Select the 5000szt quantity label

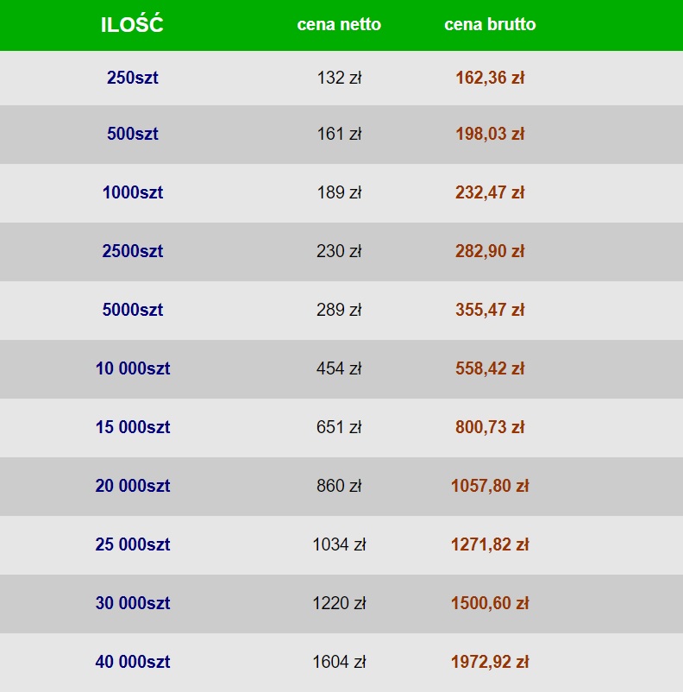(x=133, y=311)
